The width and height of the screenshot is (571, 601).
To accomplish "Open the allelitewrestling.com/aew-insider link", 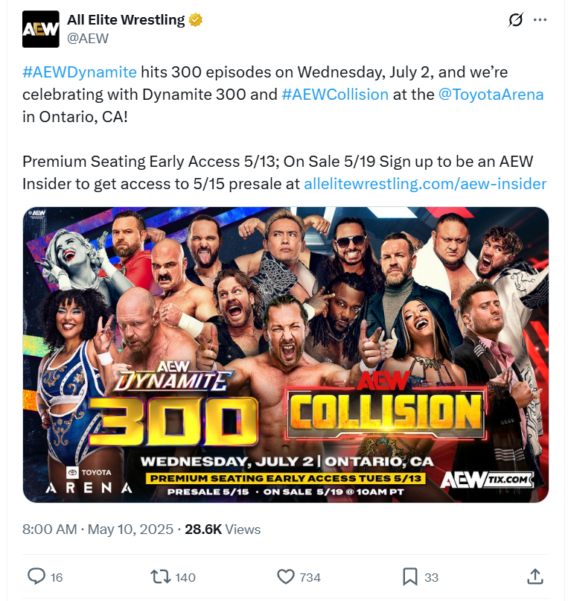I will tap(425, 184).
